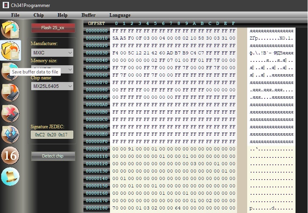Open the Language menu

(120, 15)
